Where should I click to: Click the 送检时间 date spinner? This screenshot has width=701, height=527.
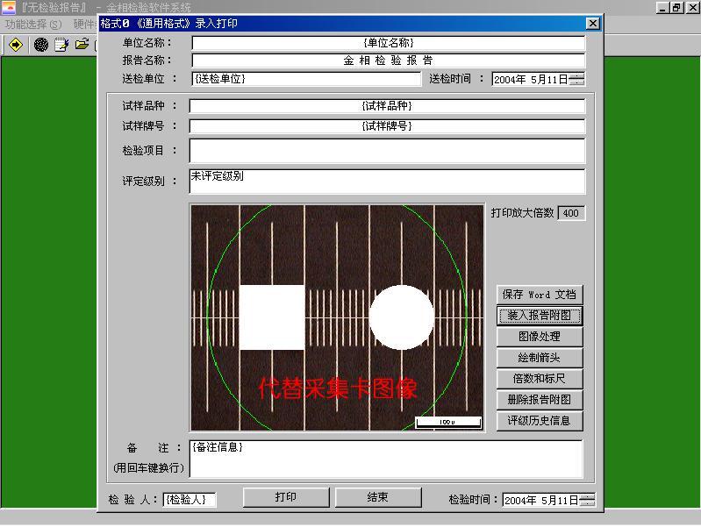point(577,79)
